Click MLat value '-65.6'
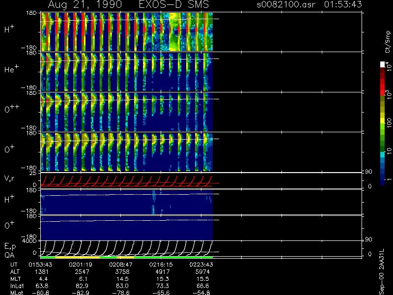The image size is (393, 295). click(161, 293)
